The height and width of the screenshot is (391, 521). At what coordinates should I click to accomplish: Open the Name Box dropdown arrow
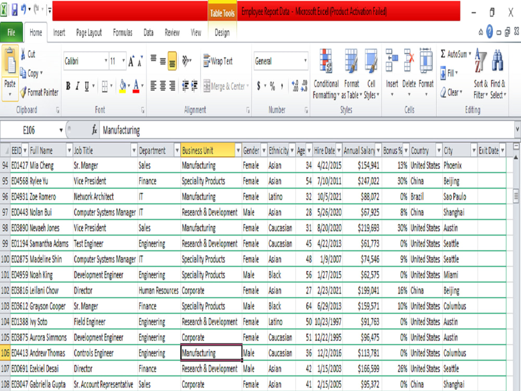click(x=61, y=130)
